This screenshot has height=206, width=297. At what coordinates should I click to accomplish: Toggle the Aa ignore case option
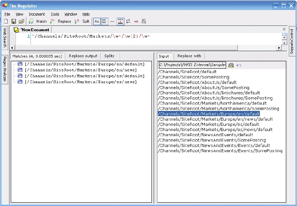97,22
